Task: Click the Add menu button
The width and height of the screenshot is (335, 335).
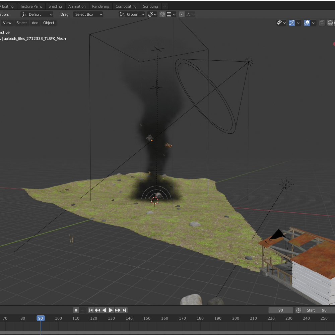Action: point(35,23)
